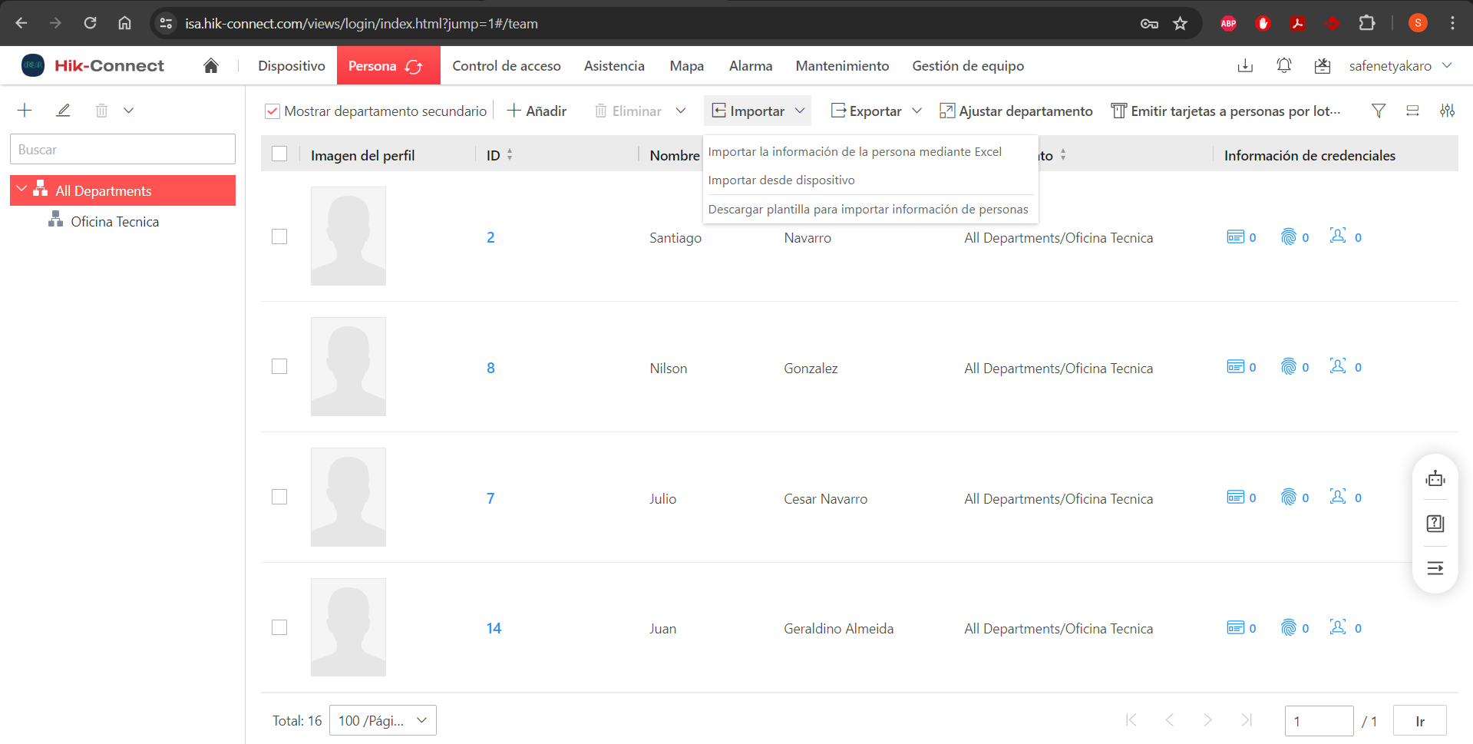1473x744 pixels.
Task: Select the checkbox for Nilson Gonzalez row
Action: [279, 367]
